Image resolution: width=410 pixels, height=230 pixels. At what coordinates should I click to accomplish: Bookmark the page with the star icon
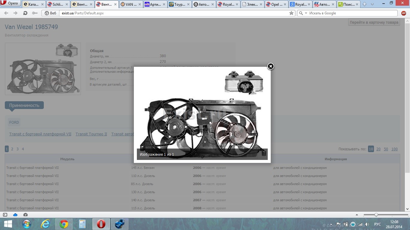point(291,13)
